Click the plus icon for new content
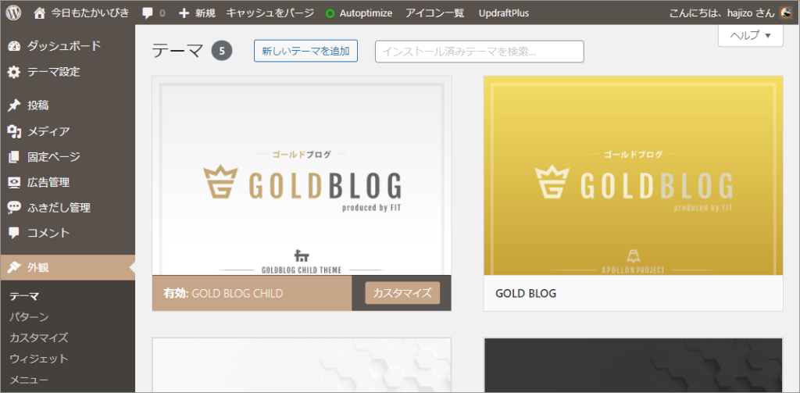The image size is (800, 393). click(184, 13)
